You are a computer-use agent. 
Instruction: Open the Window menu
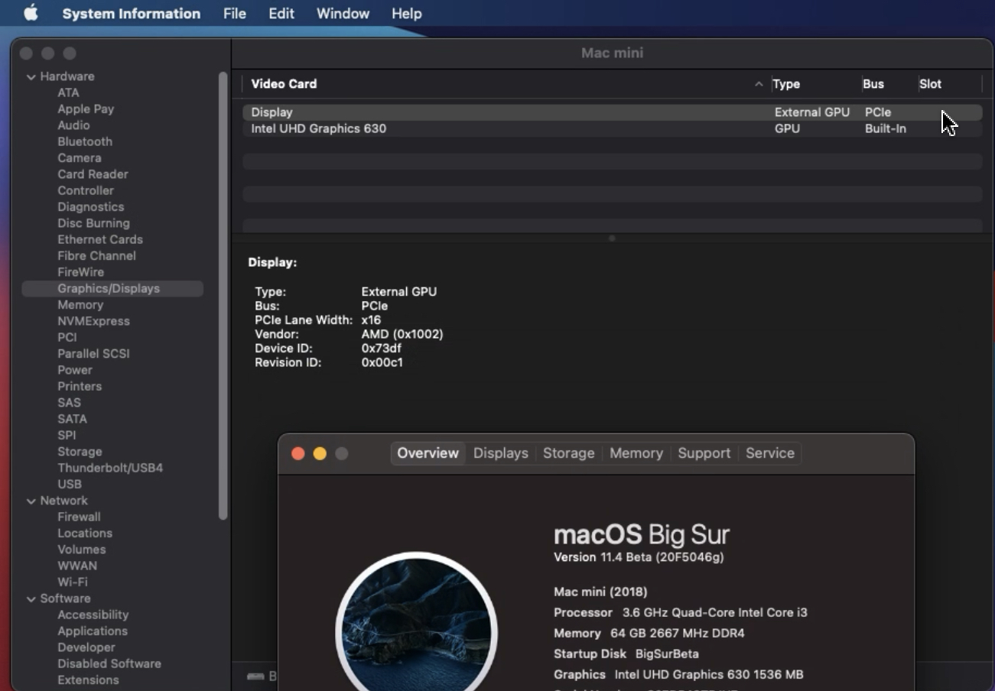point(343,14)
